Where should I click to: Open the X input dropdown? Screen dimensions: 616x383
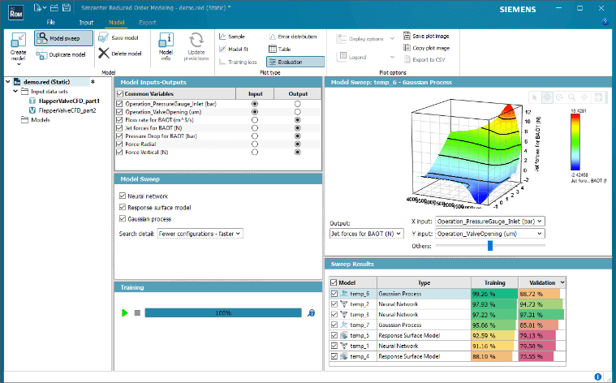490,222
